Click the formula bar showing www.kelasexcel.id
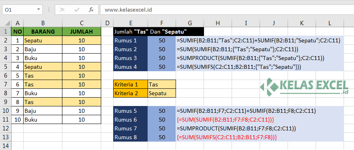The height and width of the screenshot is (150, 354). coord(227,10)
